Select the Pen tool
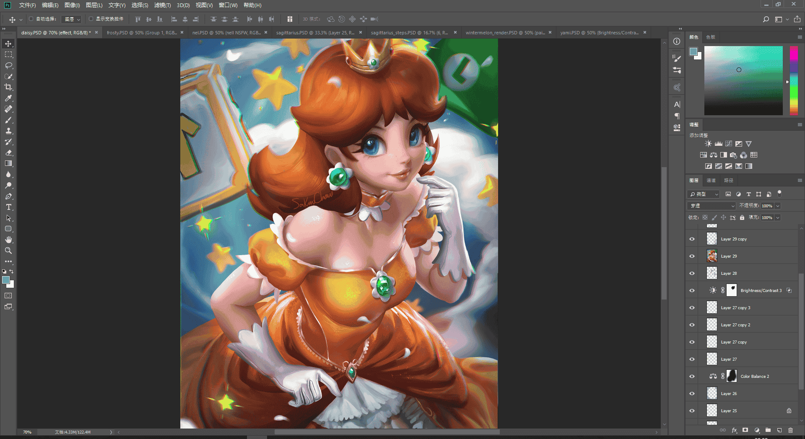The image size is (805, 439). tap(8, 196)
